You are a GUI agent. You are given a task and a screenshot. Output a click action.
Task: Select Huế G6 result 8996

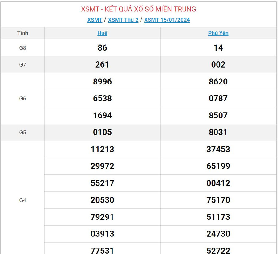pos(102,82)
